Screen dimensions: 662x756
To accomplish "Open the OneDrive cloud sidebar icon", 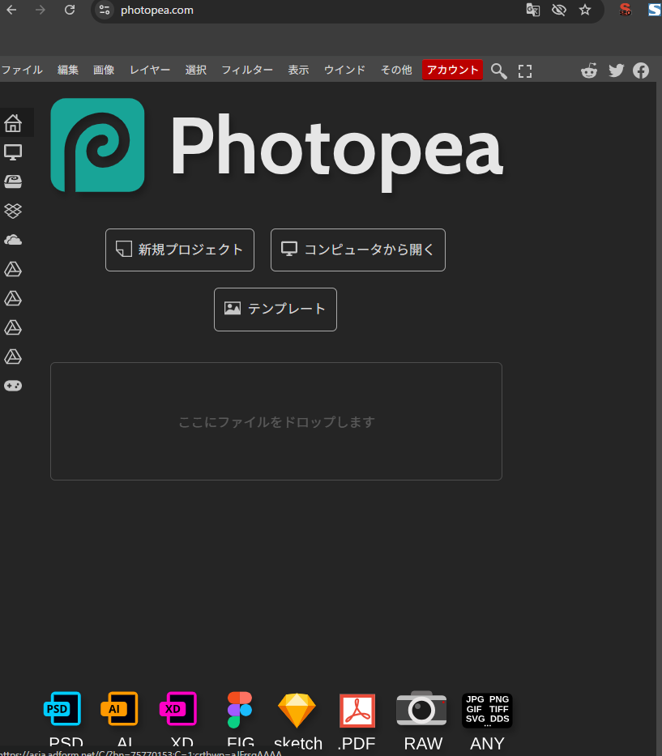I will click(x=13, y=240).
